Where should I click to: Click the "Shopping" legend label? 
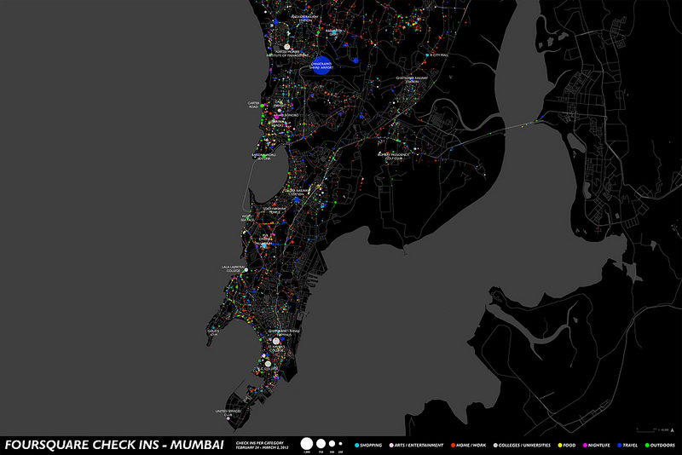tap(371, 445)
